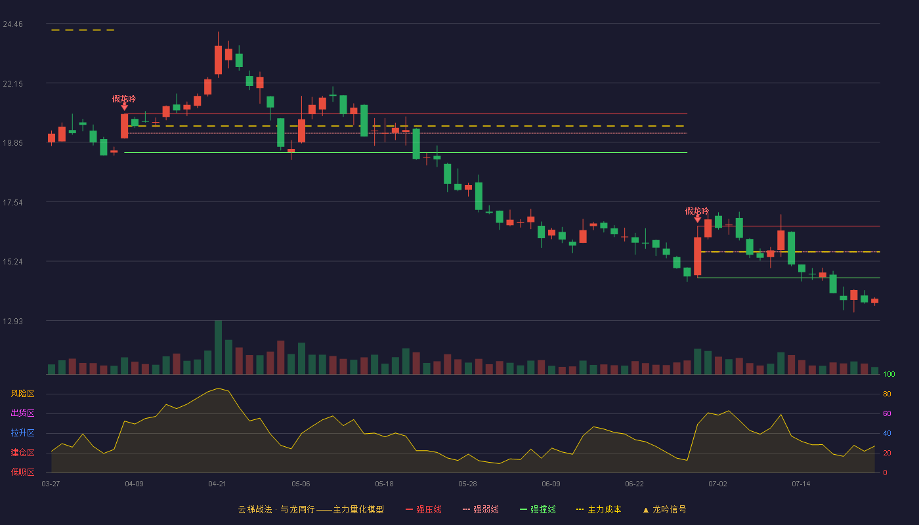Click the 拉升区 zone label
Screen dimensions: 919x525
[22, 433]
